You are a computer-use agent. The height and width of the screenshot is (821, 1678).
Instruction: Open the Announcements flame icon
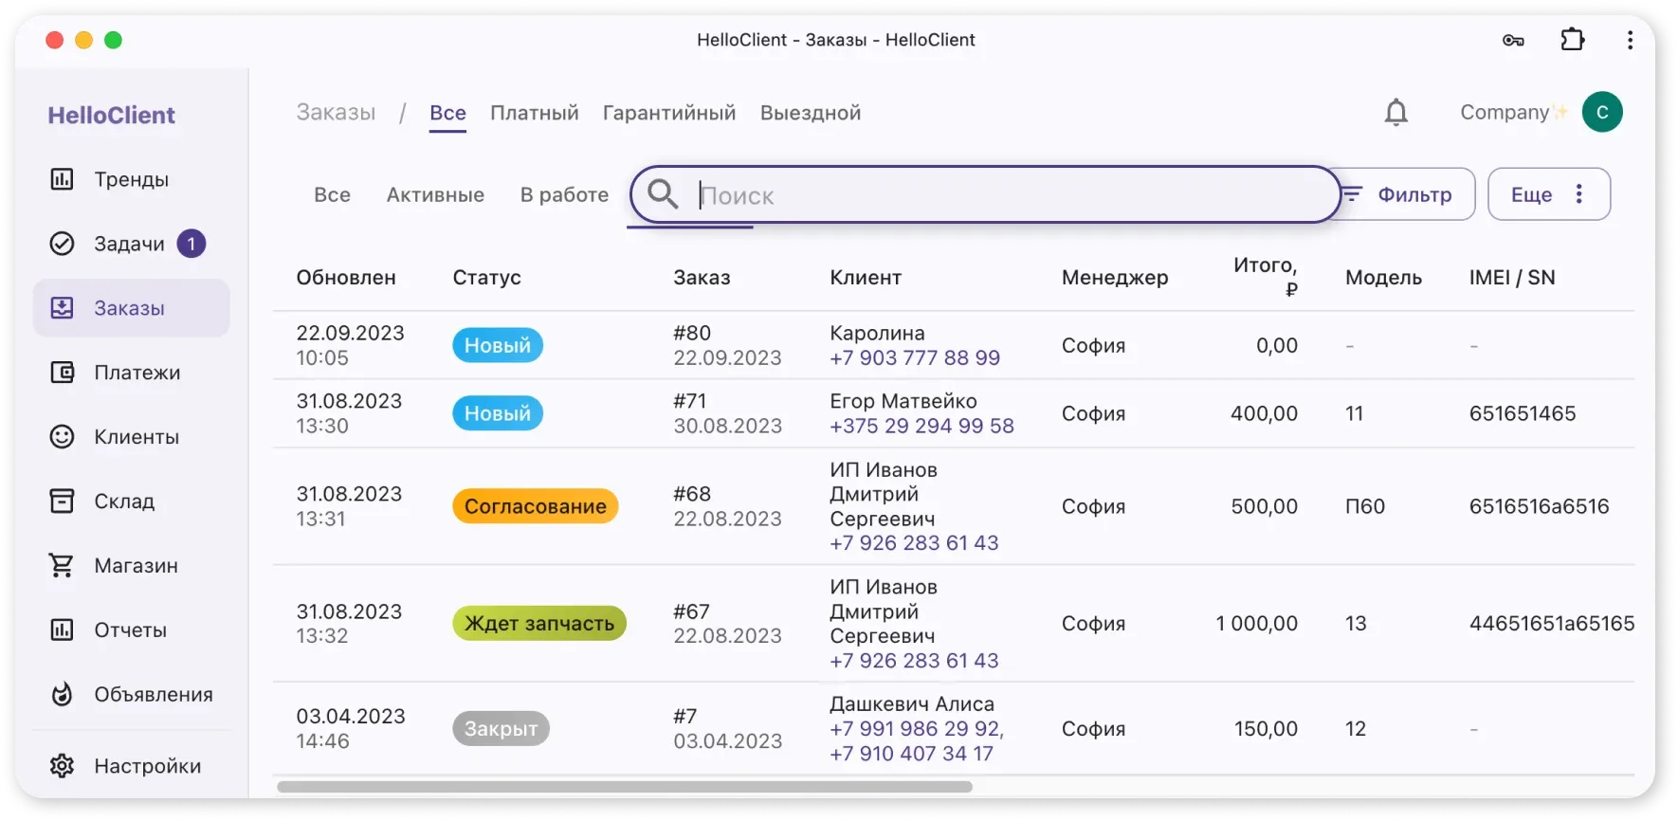coord(62,694)
